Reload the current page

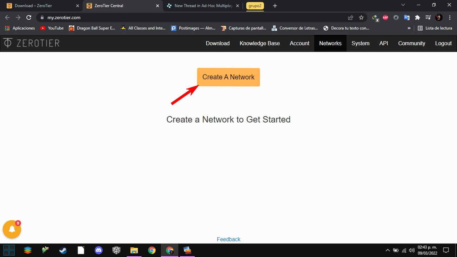pyautogui.click(x=29, y=17)
